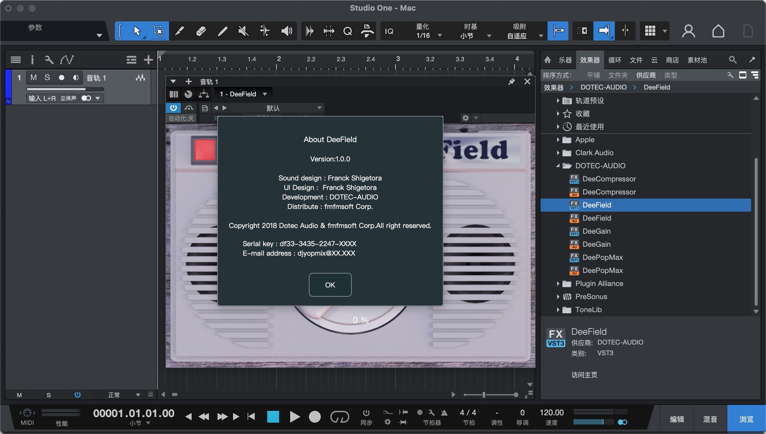Click the 120.00 tempo value
This screenshot has height=434, width=766.
(551, 412)
